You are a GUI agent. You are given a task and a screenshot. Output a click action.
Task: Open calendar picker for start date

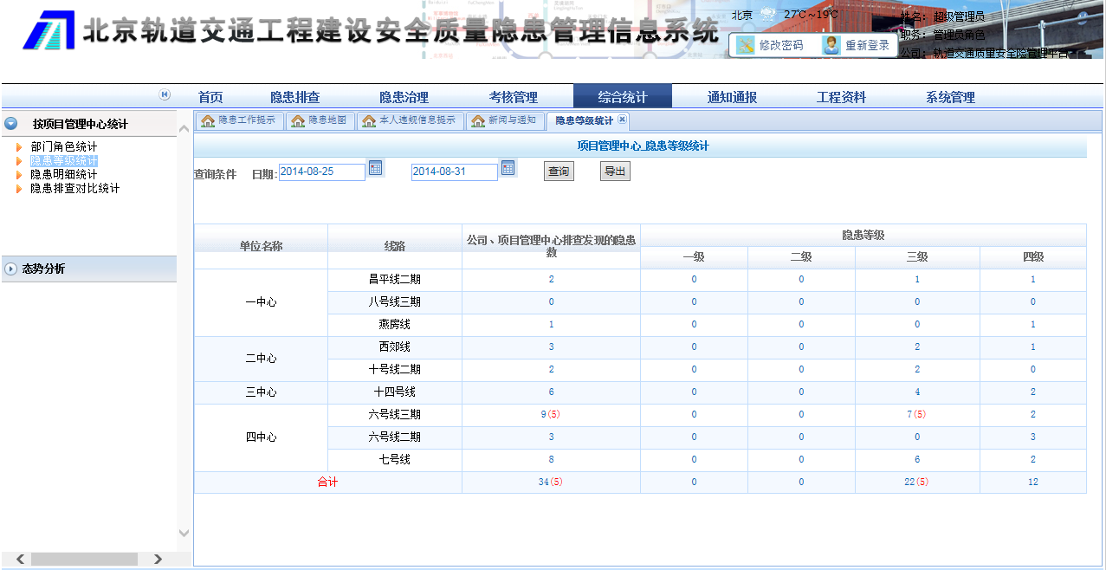375,168
